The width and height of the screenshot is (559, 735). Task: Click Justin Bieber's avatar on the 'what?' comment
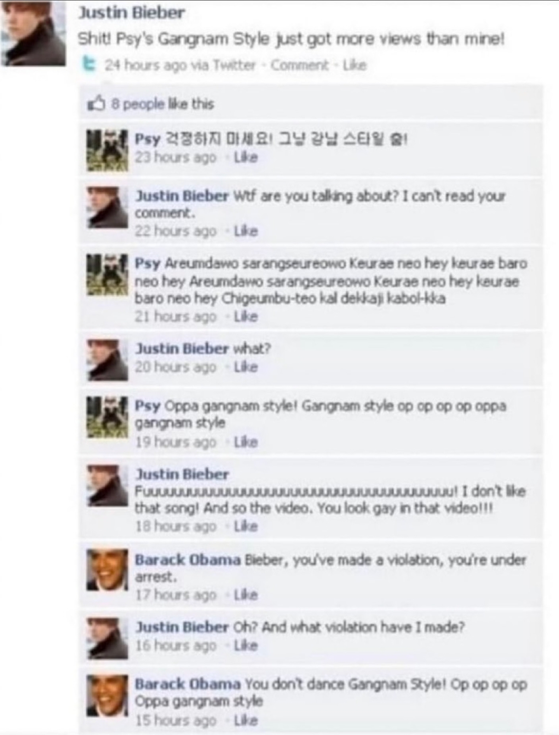click(x=107, y=360)
